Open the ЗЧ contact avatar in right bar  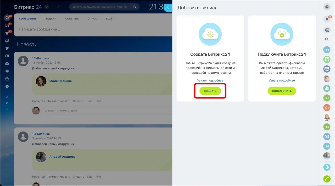[327, 98]
